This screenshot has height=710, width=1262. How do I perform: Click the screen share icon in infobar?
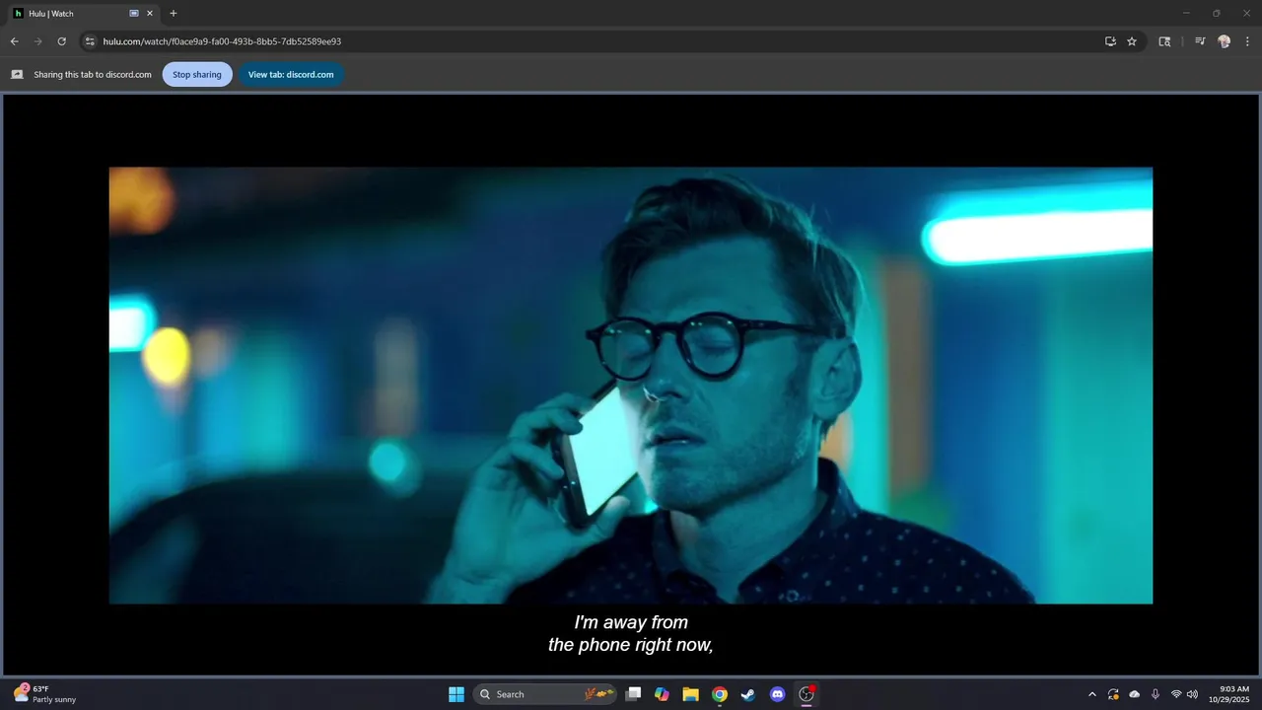click(x=17, y=74)
